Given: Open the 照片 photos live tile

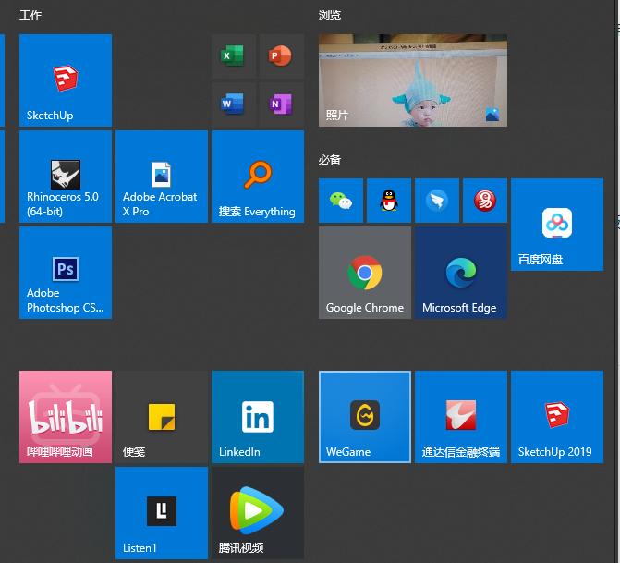Looking at the screenshot, I should pyautogui.click(x=413, y=80).
